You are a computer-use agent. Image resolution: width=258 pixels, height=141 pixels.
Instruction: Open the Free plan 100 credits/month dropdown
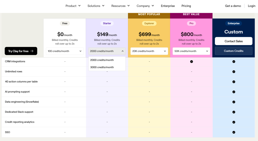point(65,51)
